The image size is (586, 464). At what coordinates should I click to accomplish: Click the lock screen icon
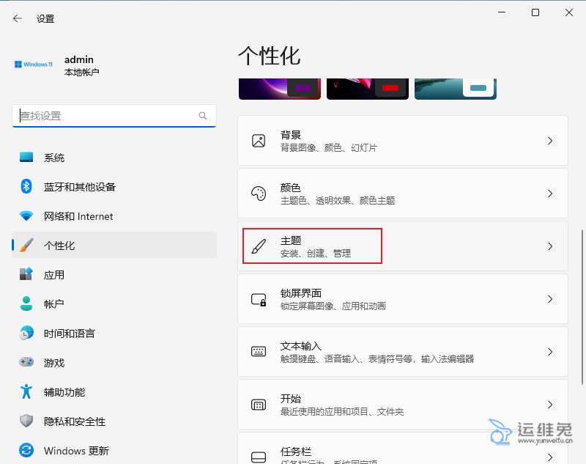(258, 299)
